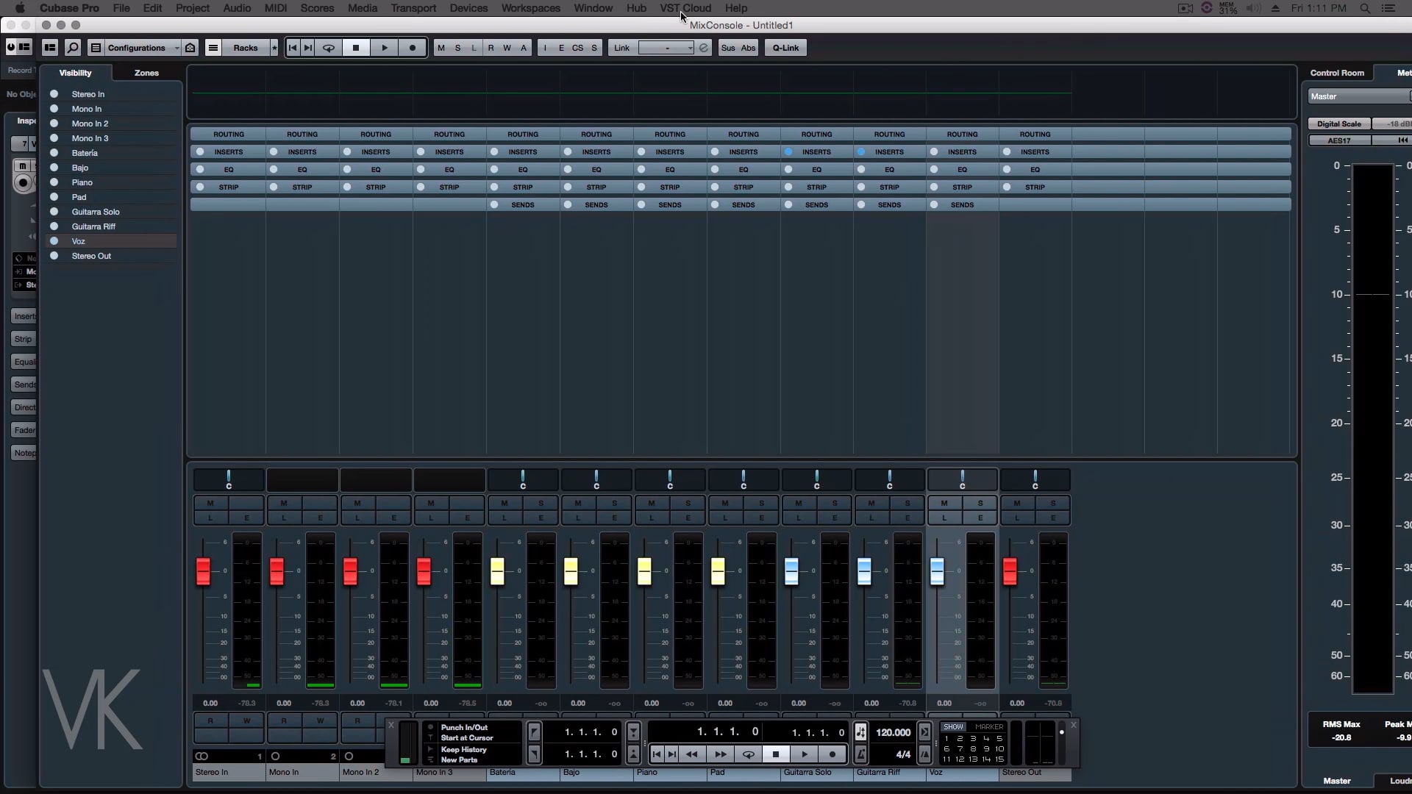This screenshot has width=1412, height=794.
Task: Click the play button in the floating transport panel
Action: pos(804,754)
